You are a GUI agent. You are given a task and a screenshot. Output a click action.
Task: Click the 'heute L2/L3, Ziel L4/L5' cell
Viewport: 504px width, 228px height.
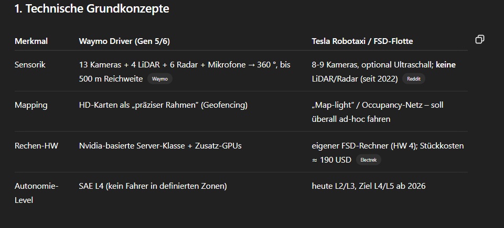click(369, 186)
